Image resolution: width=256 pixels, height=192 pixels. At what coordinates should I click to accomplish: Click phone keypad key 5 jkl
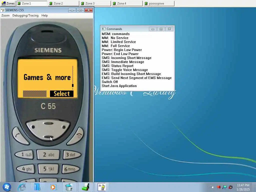click(48, 169)
